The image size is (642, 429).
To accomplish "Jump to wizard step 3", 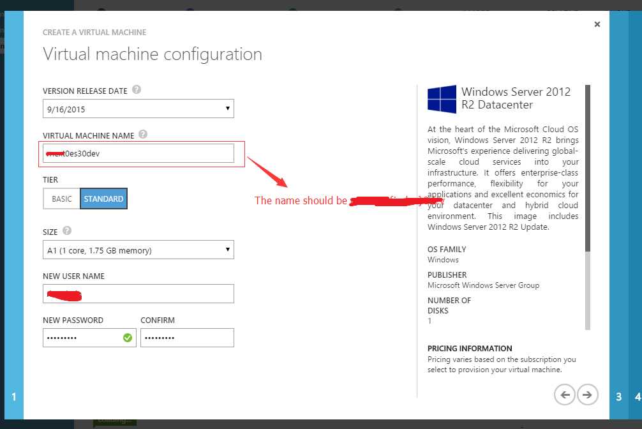I will tap(618, 396).
